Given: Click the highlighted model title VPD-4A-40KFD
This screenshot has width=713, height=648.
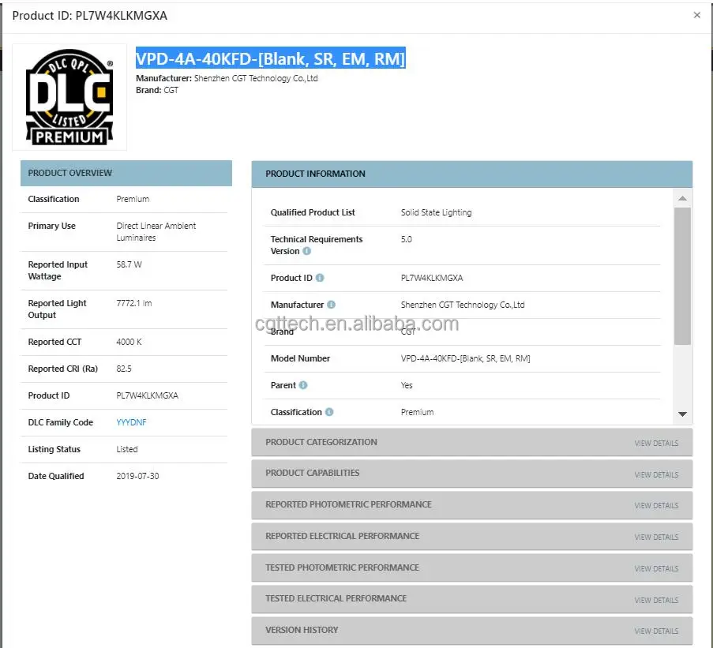Looking at the screenshot, I should tap(271, 58).
